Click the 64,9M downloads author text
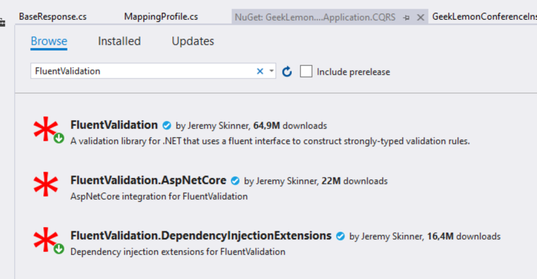This screenshot has height=279, width=537. tap(251, 126)
